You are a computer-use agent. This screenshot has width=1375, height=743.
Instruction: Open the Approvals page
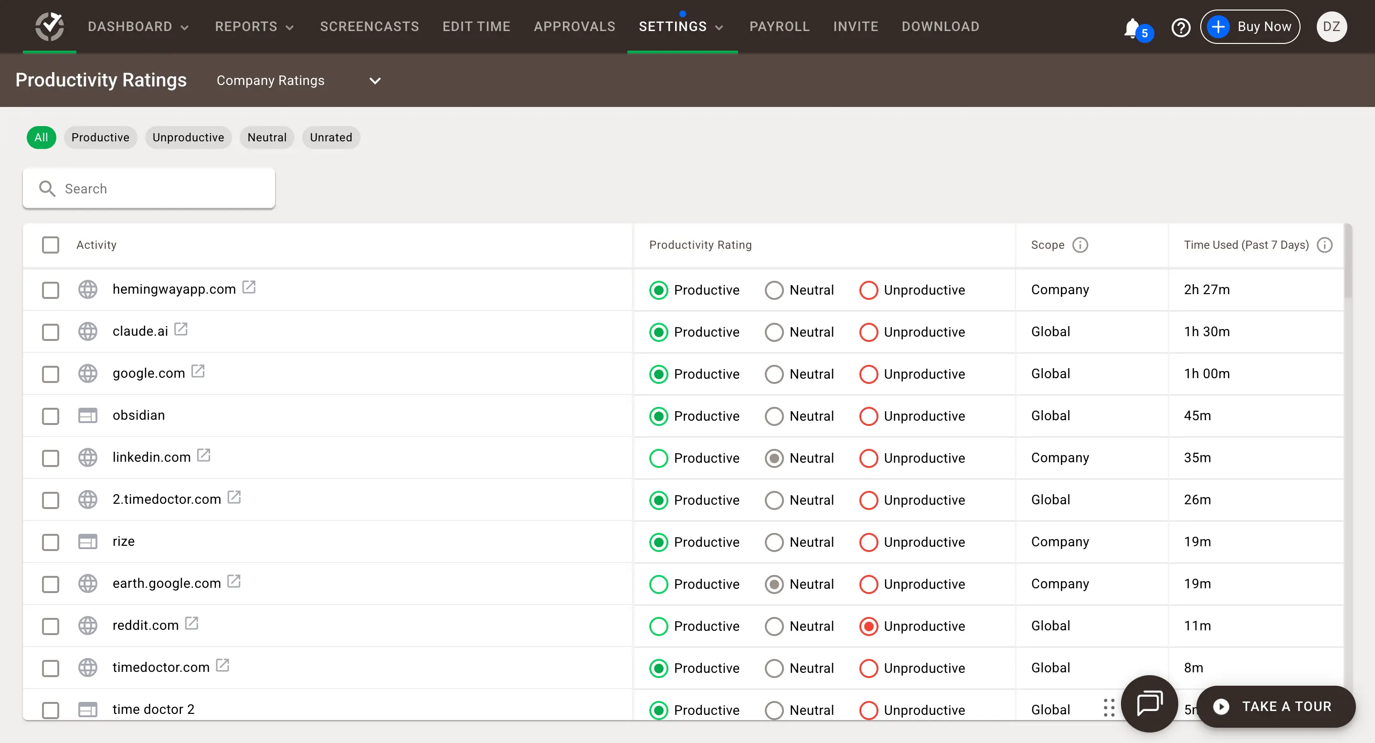pos(574,27)
